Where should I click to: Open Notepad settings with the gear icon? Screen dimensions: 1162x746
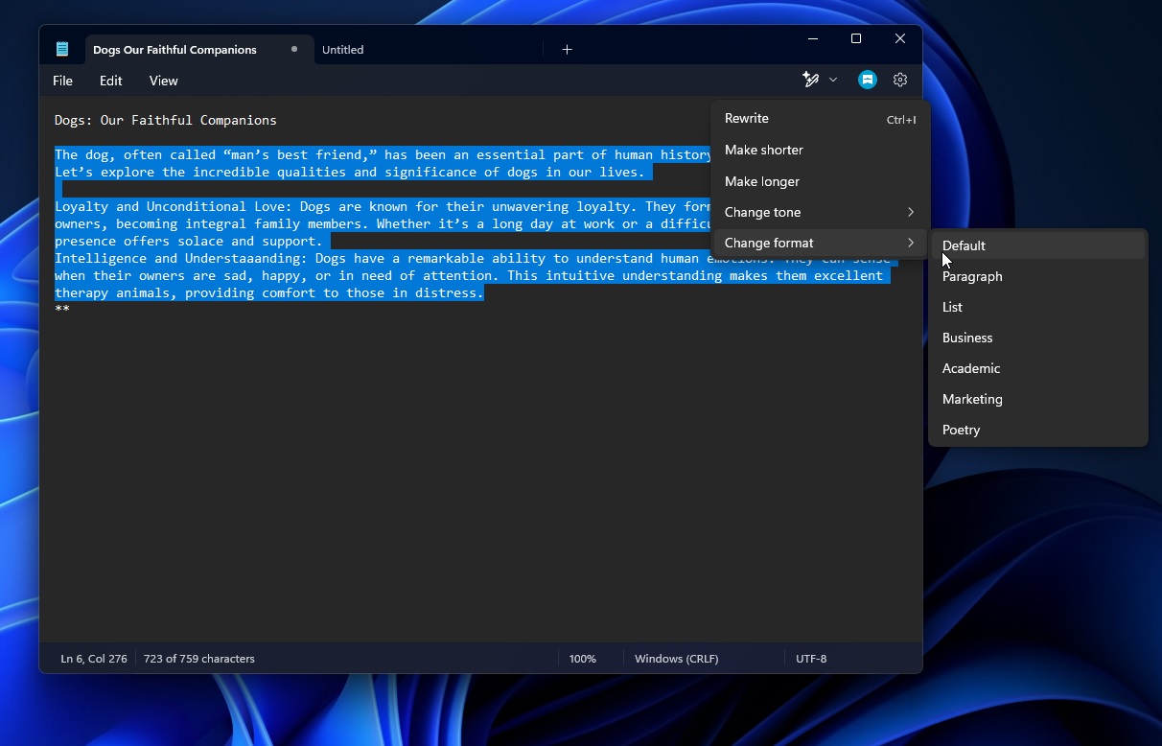(899, 80)
